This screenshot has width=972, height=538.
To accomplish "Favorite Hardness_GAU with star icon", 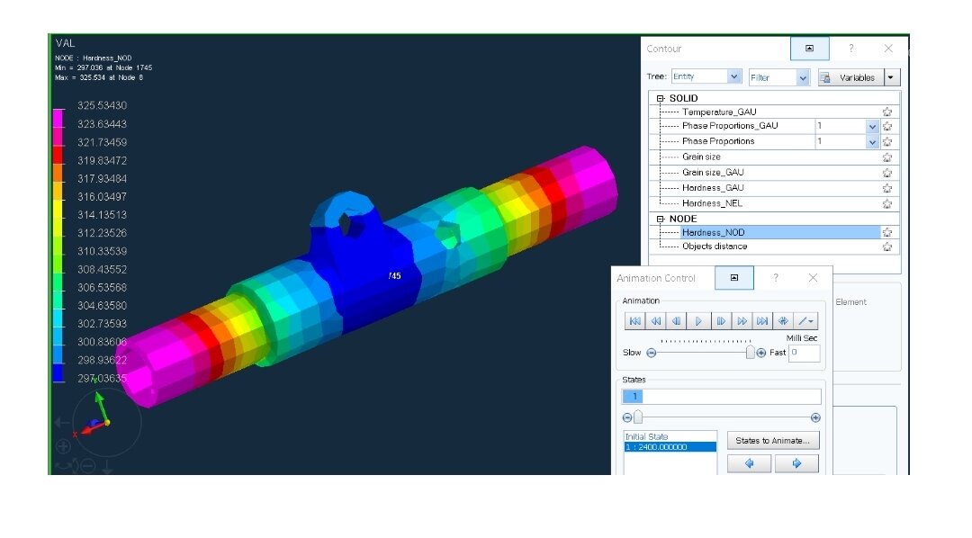I will tap(887, 188).
